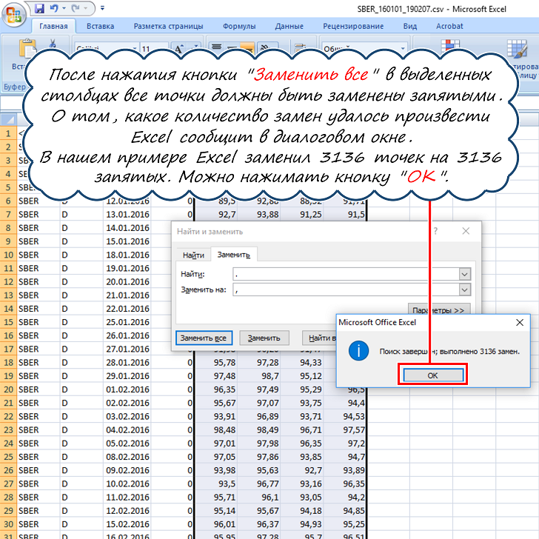Open the Conditional Formatting icon
The image size is (539, 539).
(x=450, y=45)
